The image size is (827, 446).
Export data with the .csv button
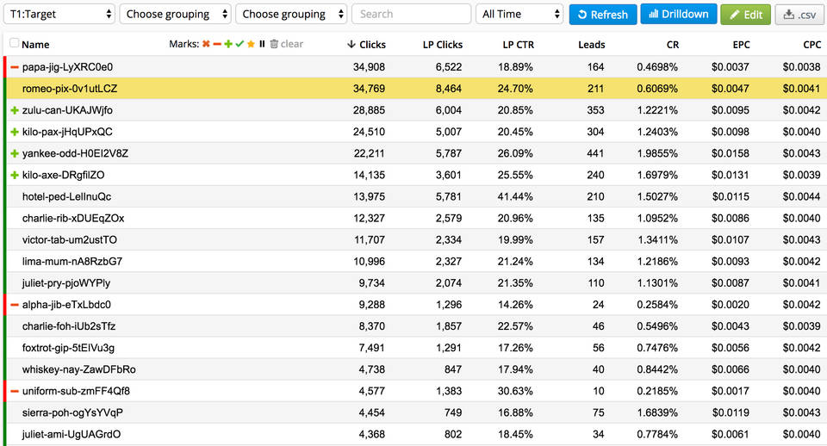tap(799, 14)
